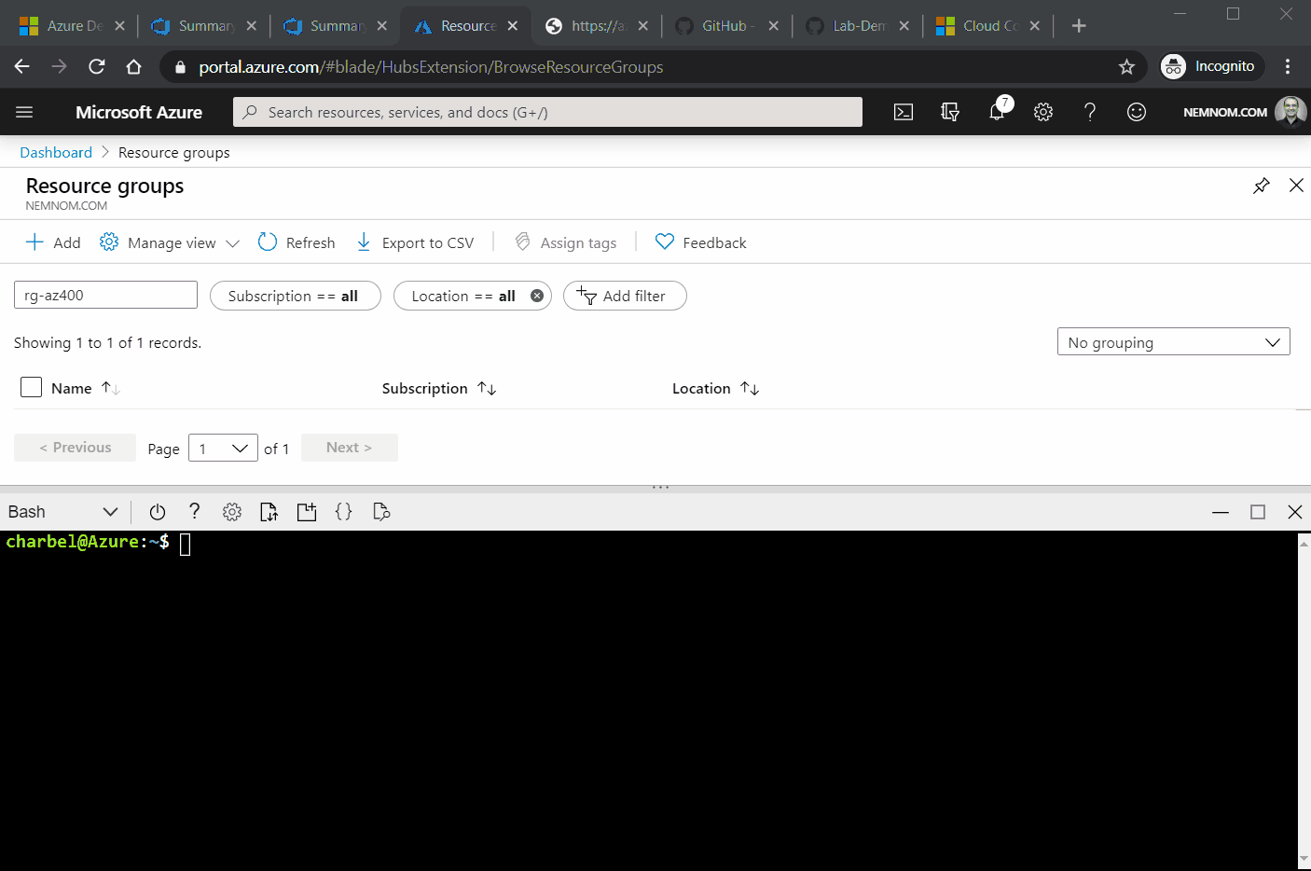Pin the Resource groups blade to the dashboard

tap(1262, 186)
